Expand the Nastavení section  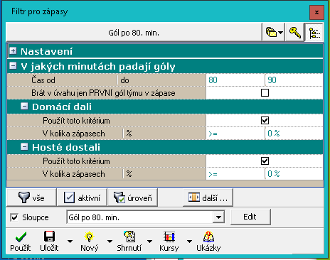(13, 50)
